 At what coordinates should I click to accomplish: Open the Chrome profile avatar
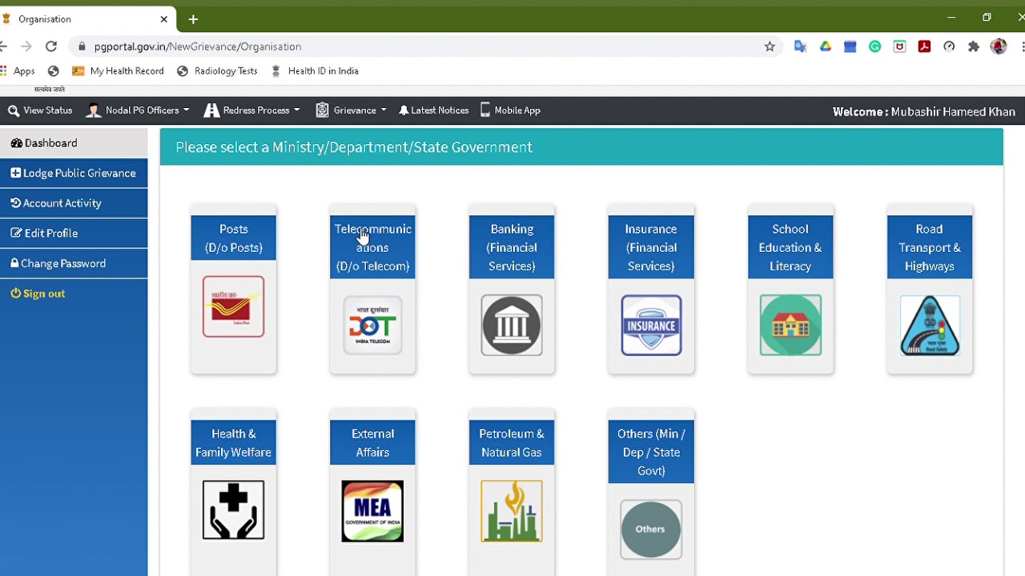point(999,46)
